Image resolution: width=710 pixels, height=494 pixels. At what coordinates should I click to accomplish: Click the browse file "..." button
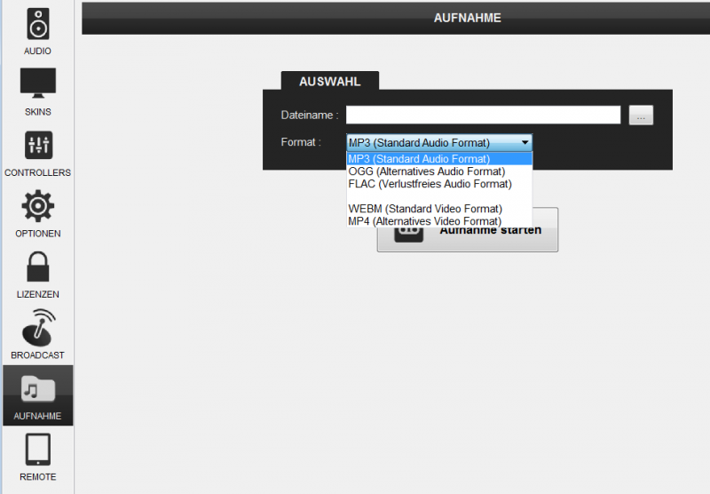pos(641,116)
